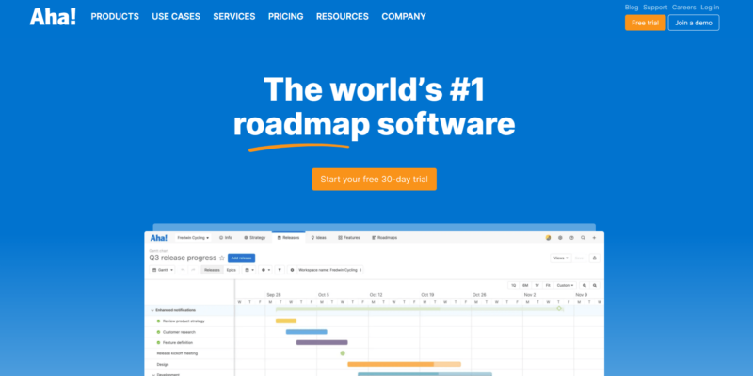Click the Add release button

(242, 258)
